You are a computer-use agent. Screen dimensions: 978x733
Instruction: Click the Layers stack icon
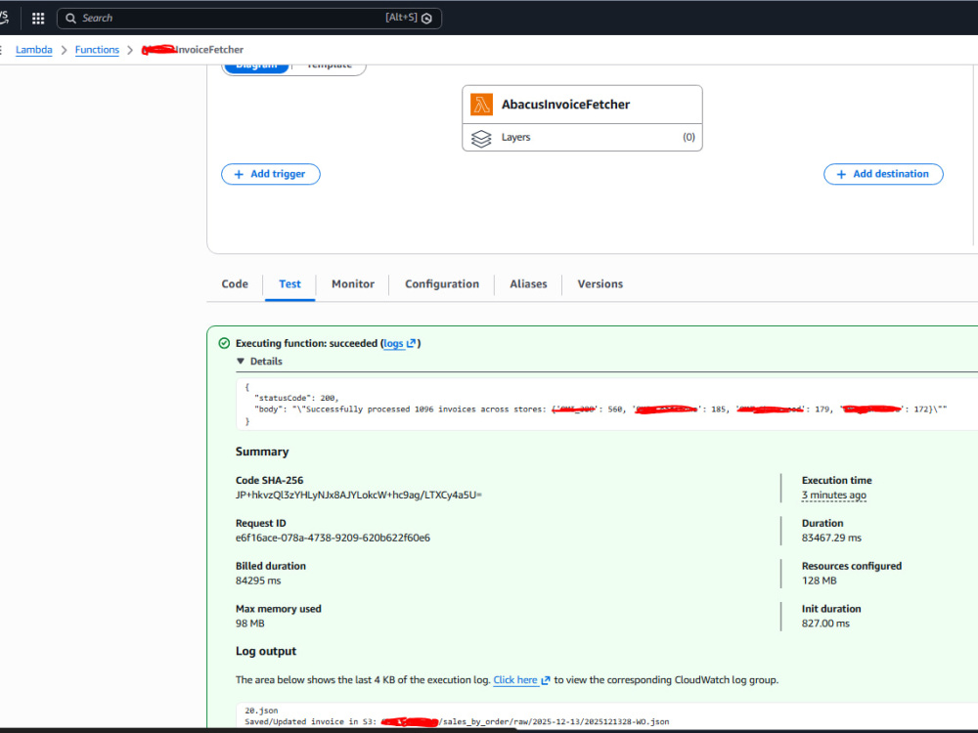(x=481, y=138)
